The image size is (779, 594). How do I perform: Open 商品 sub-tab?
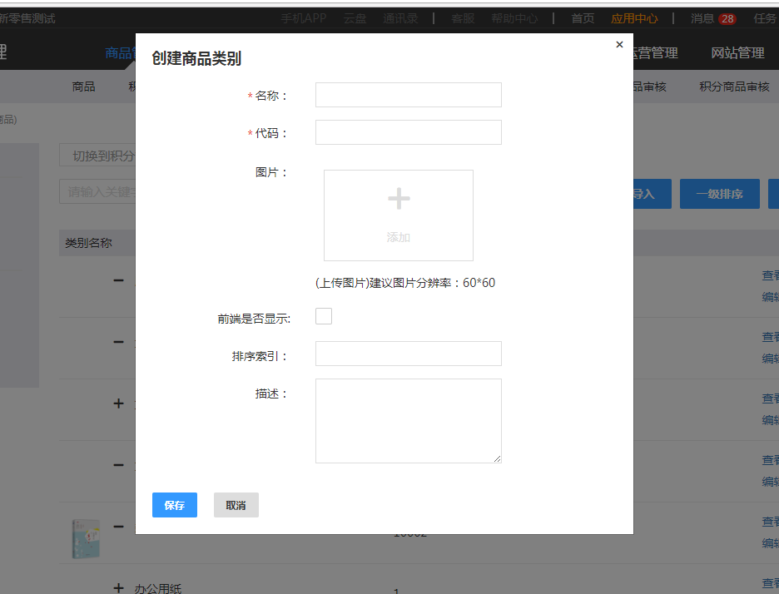(x=83, y=87)
